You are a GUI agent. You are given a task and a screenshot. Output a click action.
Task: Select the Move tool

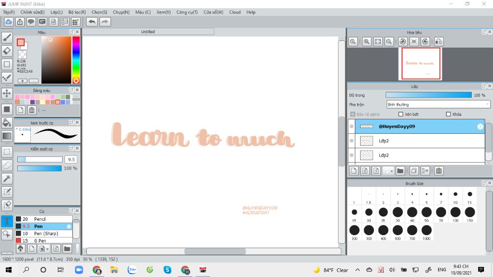[7, 93]
